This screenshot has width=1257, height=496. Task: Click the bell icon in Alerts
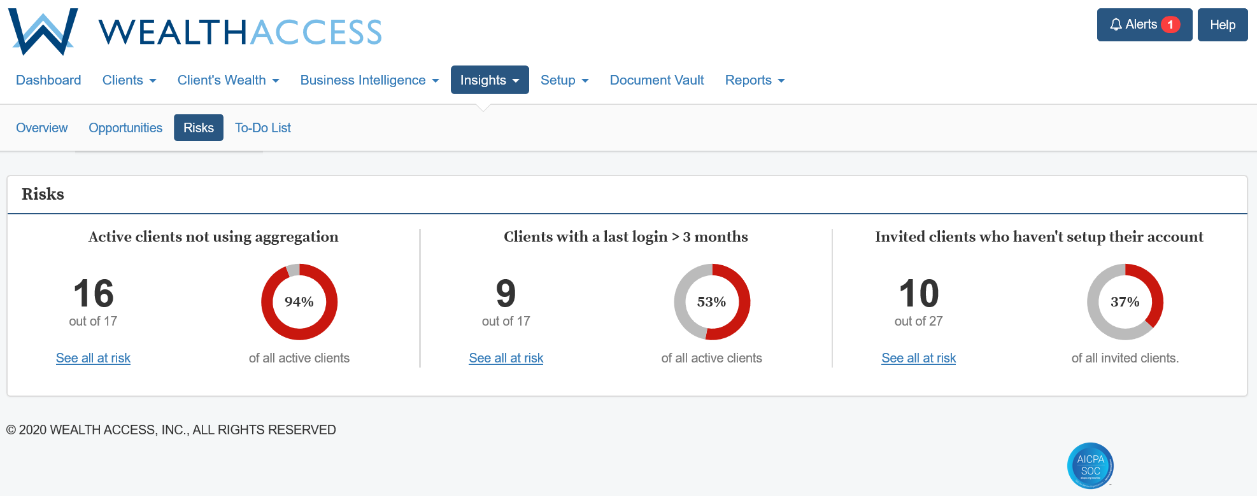click(1116, 25)
